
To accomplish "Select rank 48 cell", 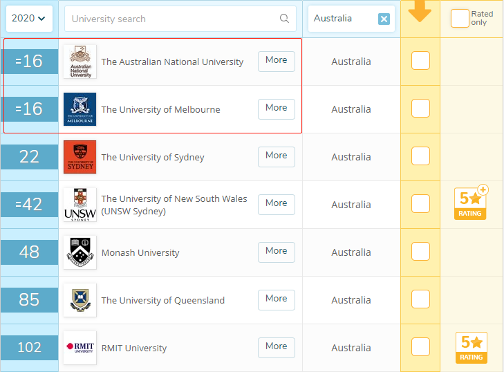I will [29, 252].
